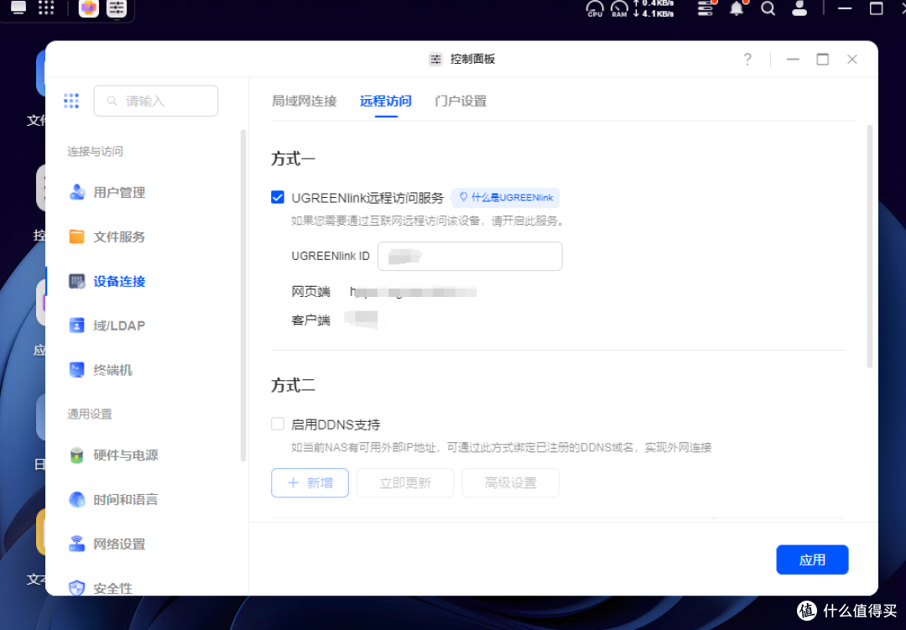The height and width of the screenshot is (630, 906).
Task: Maximize the Control Panel window
Action: 822,59
